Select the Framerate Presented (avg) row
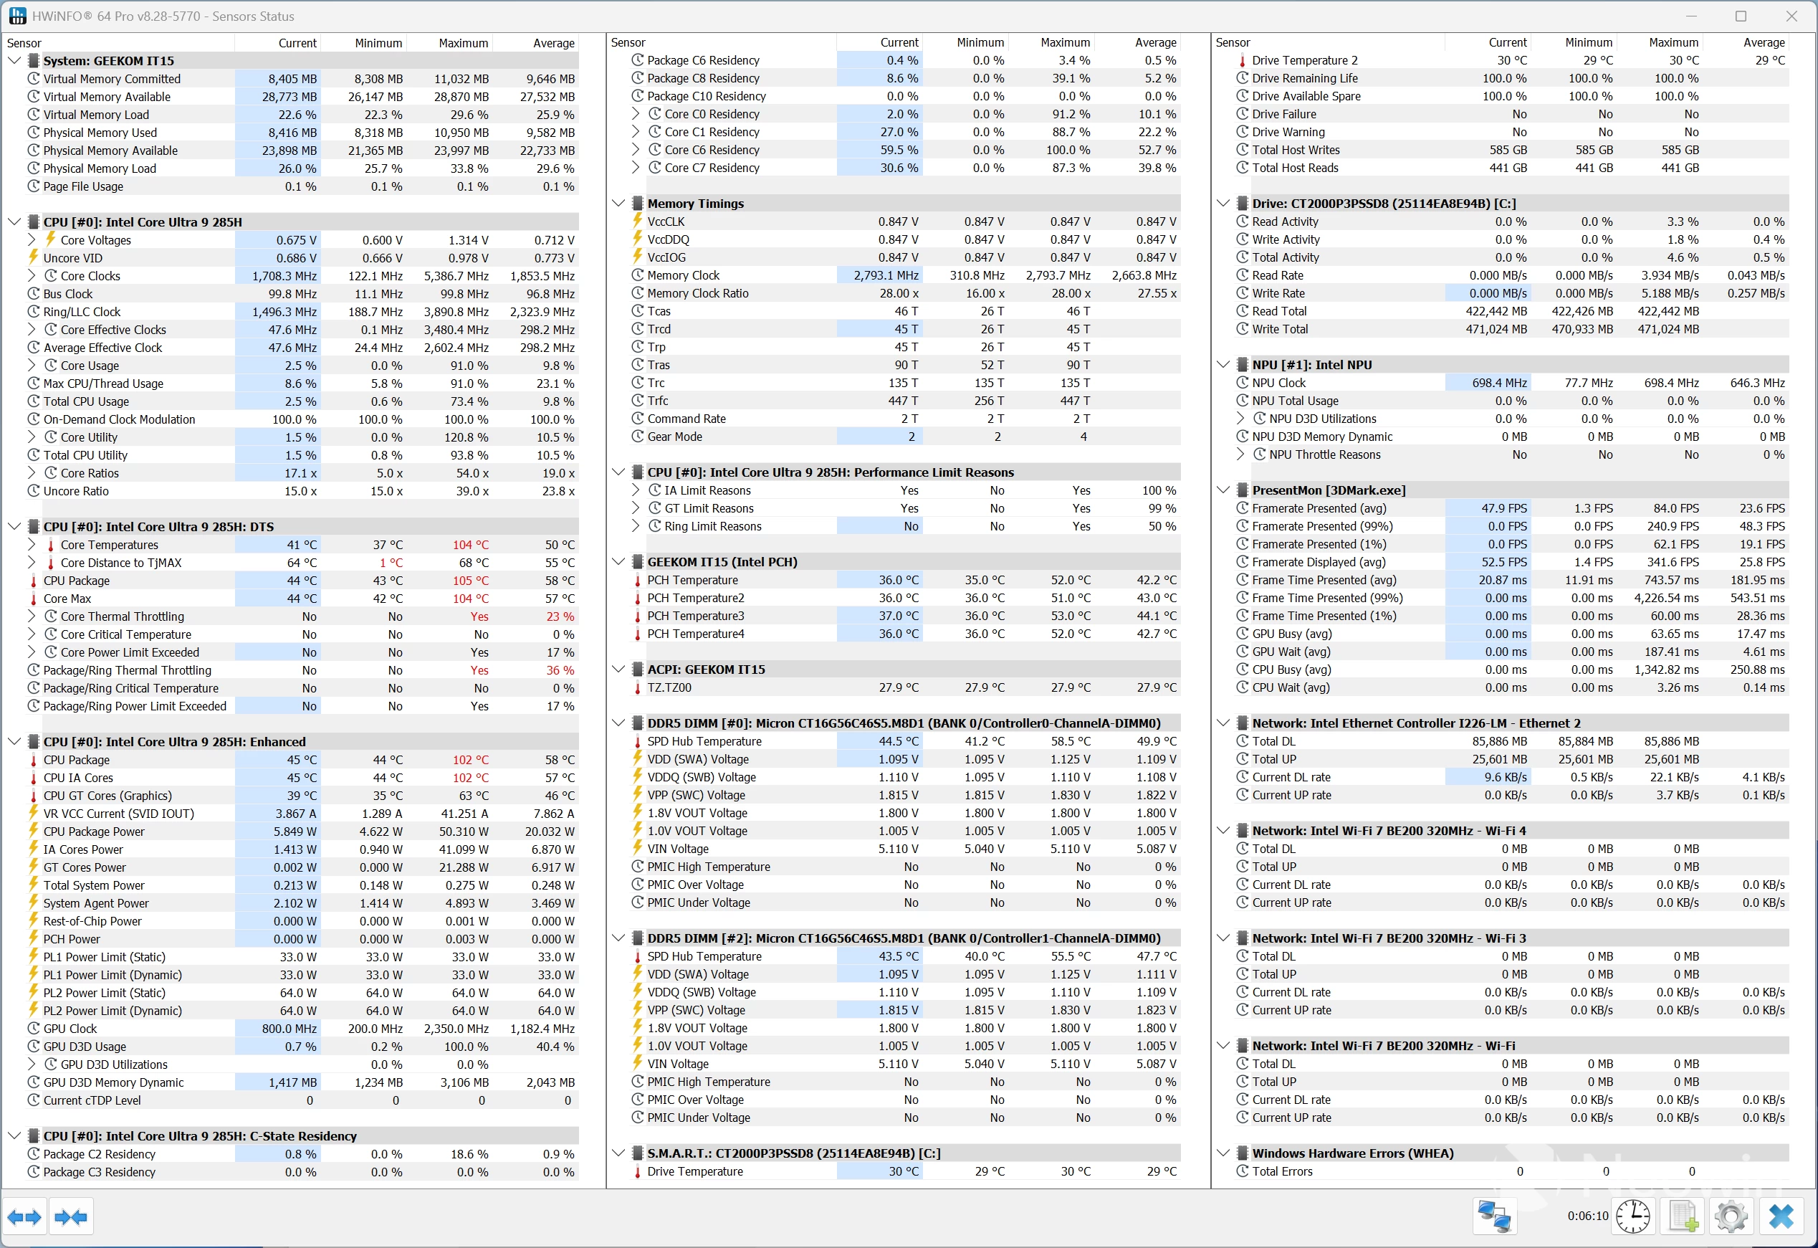 point(1511,508)
